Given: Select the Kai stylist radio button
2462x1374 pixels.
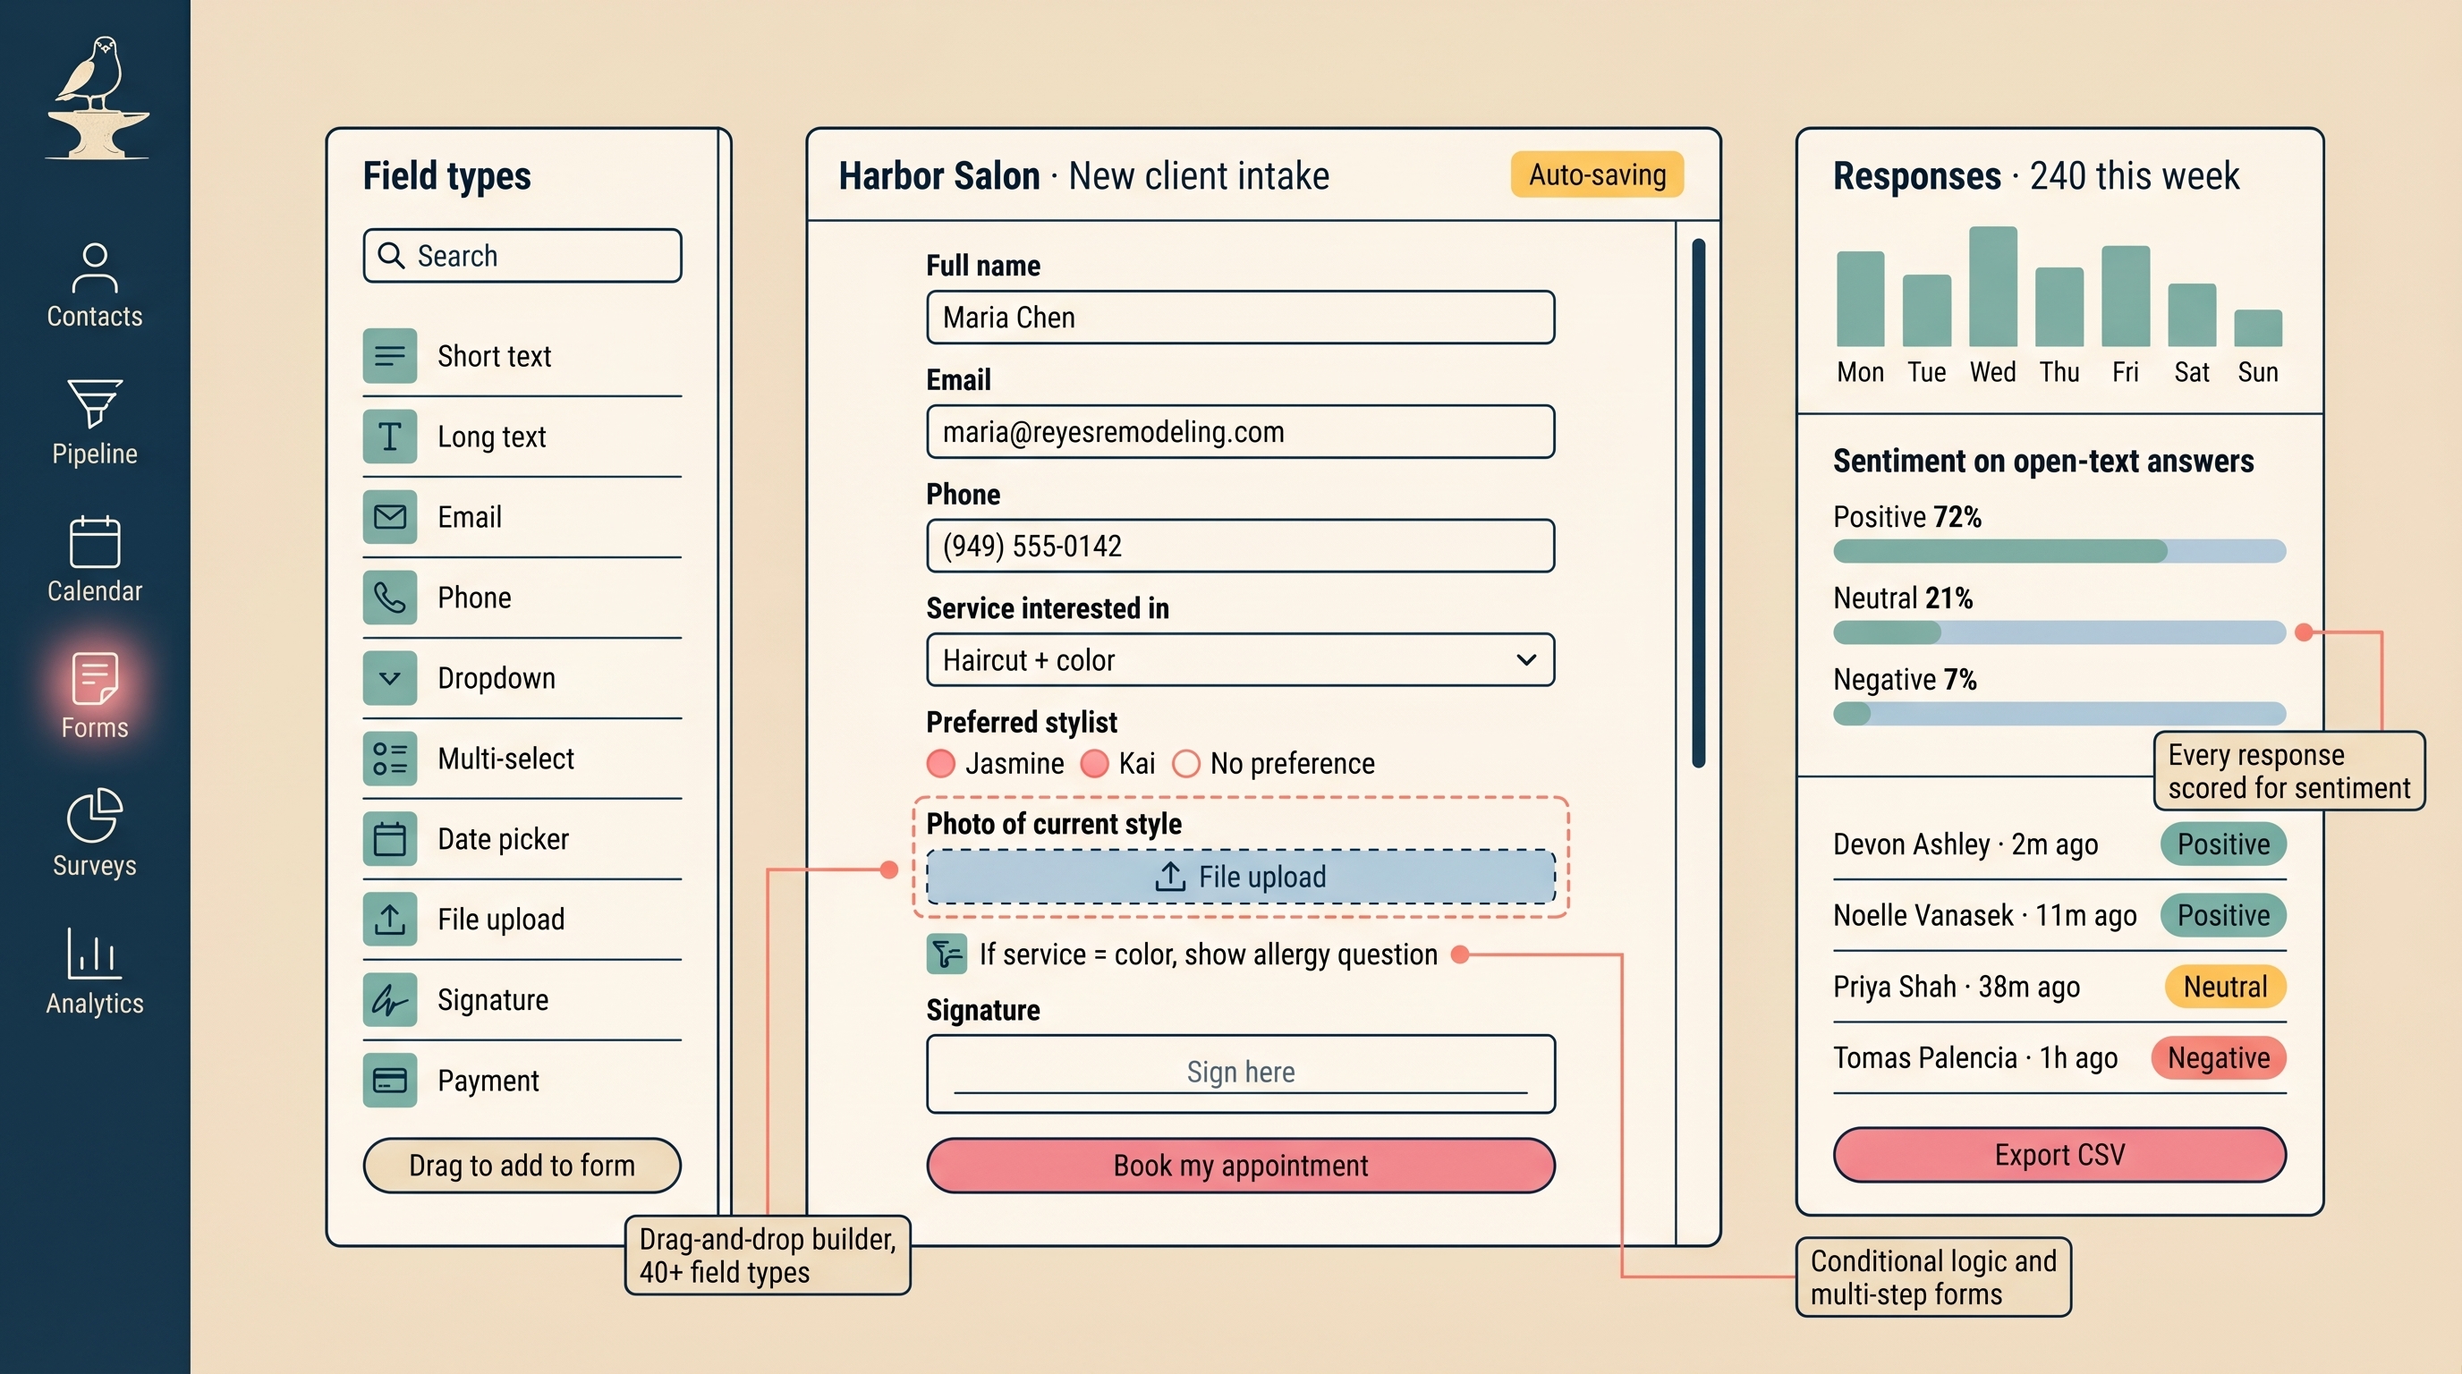Looking at the screenshot, I should (1094, 762).
